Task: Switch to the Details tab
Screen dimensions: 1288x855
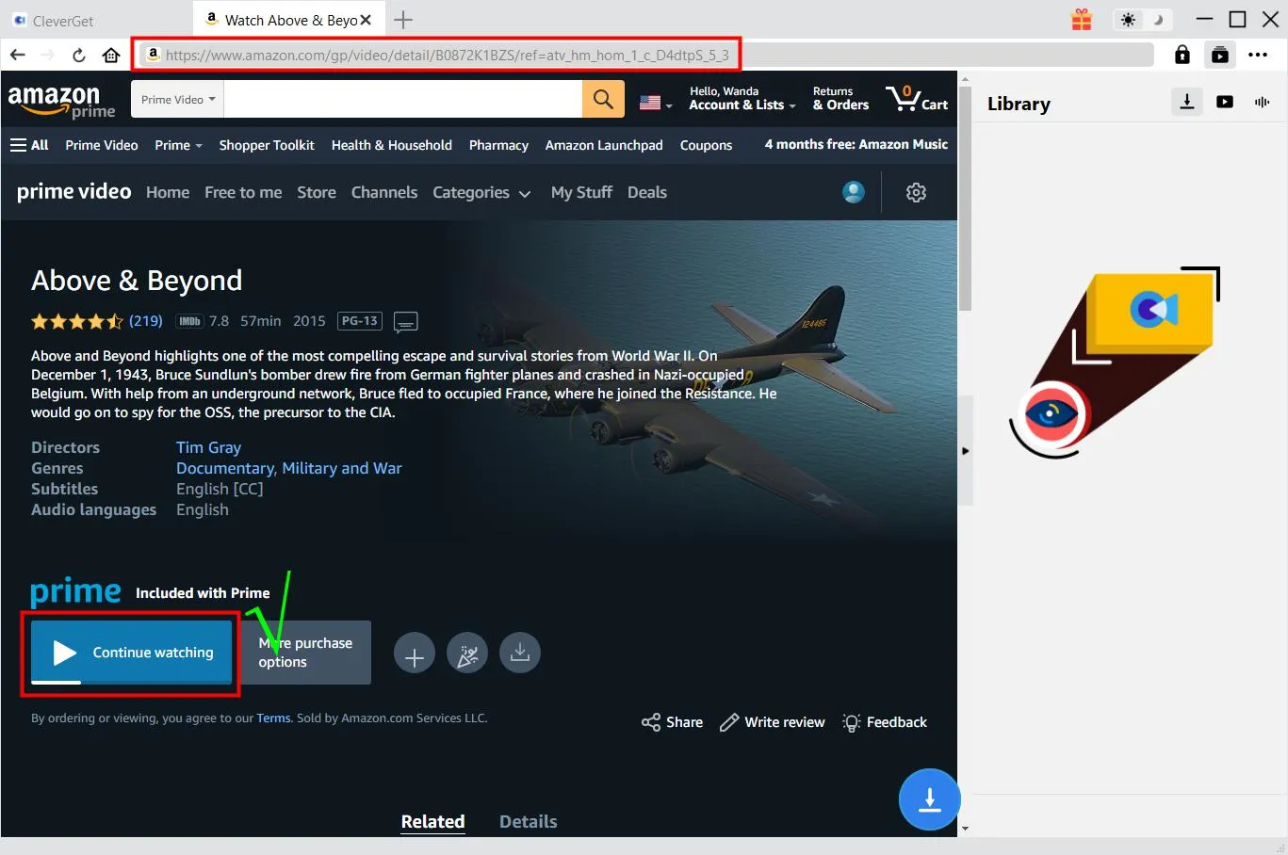Action: point(528,822)
